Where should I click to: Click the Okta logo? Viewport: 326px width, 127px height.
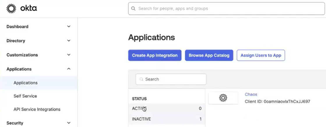pos(22,8)
